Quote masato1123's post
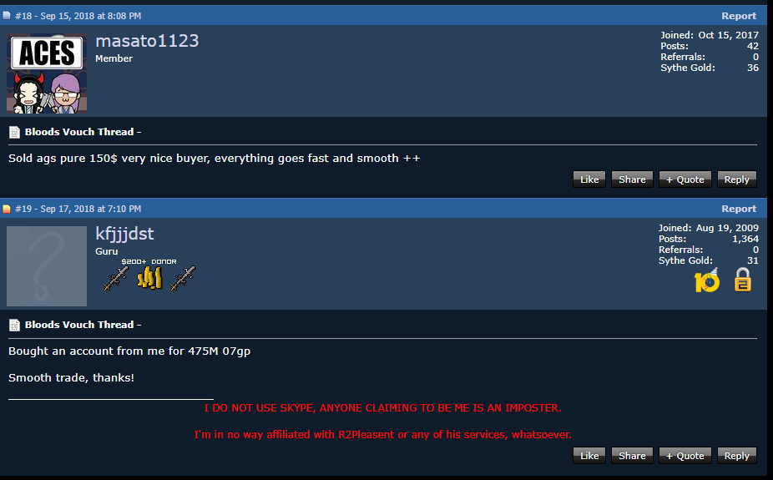Screen dimensions: 773x480 coord(685,179)
